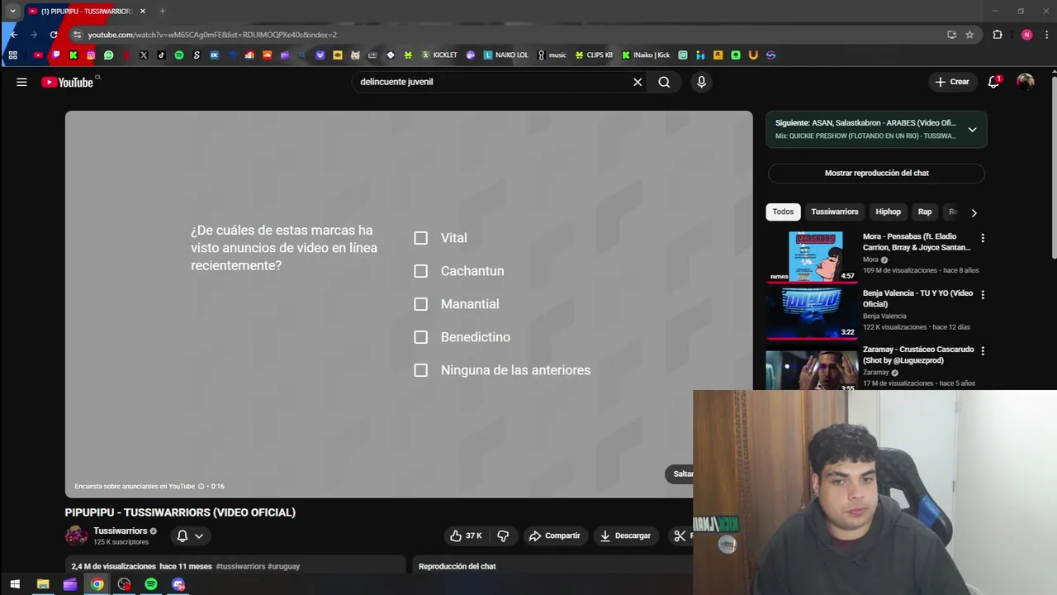This screenshot has height=595, width=1057.
Task: Open the WhatsApp bookmark icon
Action: pyautogui.click(x=108, y=55)
